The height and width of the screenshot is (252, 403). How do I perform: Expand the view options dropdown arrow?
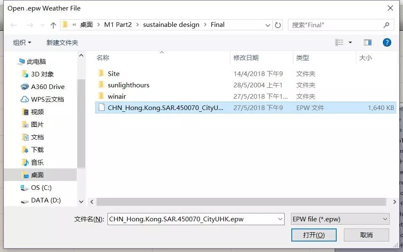click(350, 42)
